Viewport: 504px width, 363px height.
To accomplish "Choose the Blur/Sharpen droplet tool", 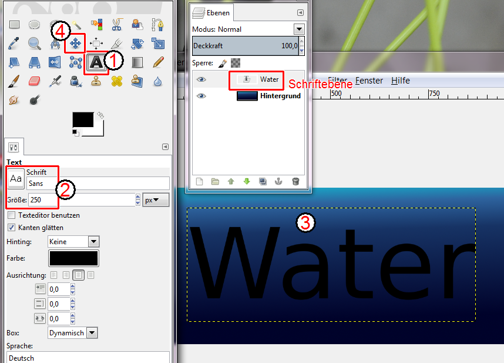I will pyautogui.click(x=158, y=81).
